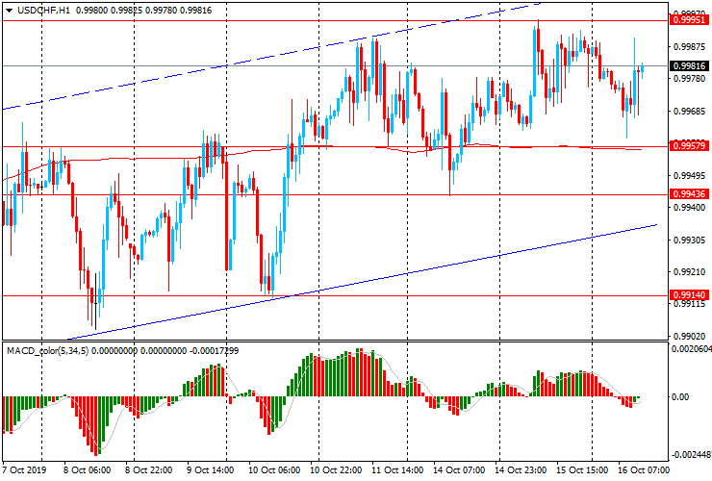The width and height of the screenshot is (712, 481).
Task: Click the 0.99400 price scale value
Action: [690, 208]
